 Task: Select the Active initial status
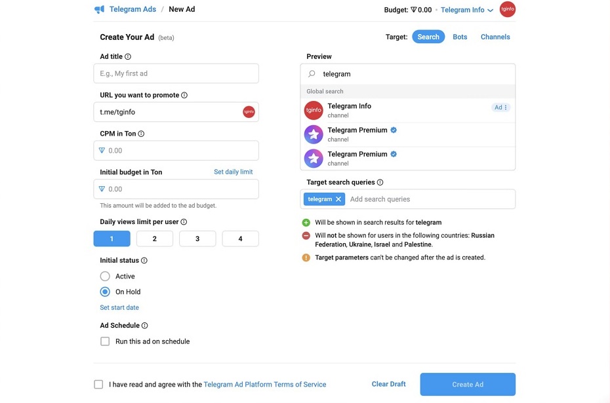[105, 276]
